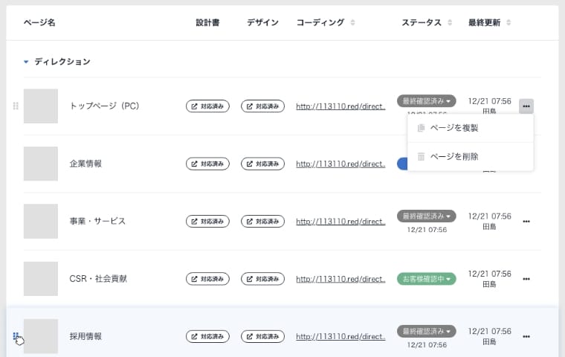Sort by ステータス column arrows
Image resolution: width=565 pixels, height=357 pixels.
(450, 23)
